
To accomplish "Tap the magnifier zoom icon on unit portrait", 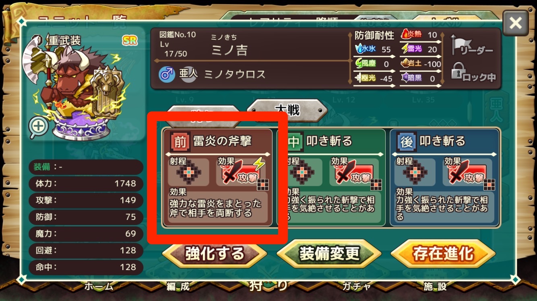I will (39, 127).
